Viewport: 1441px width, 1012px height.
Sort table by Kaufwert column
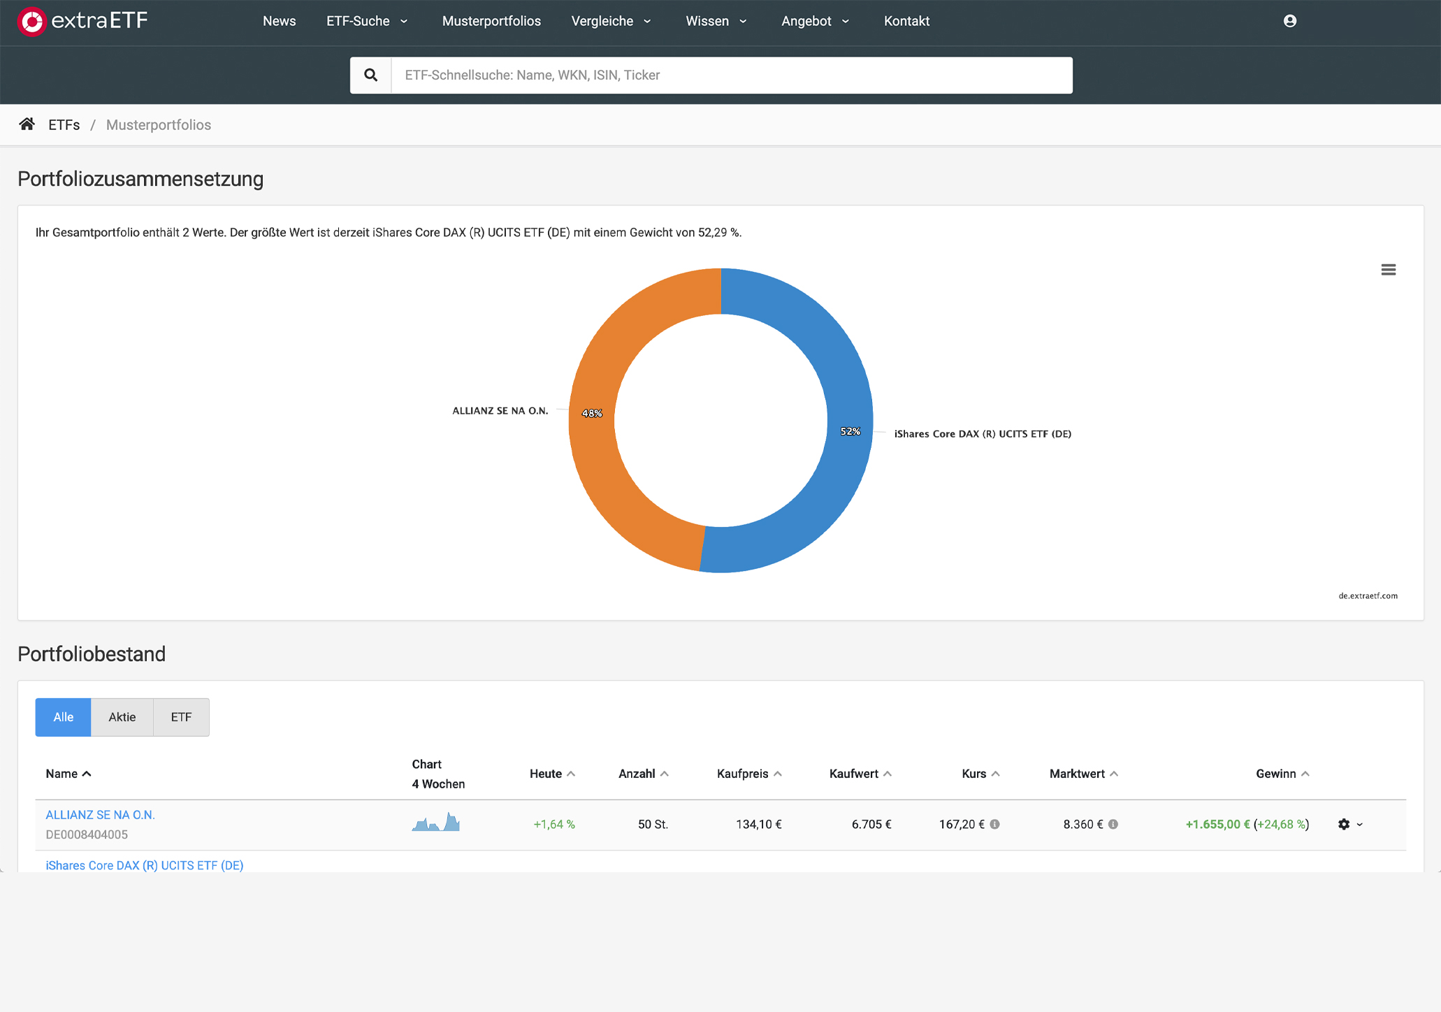point(860,774)
